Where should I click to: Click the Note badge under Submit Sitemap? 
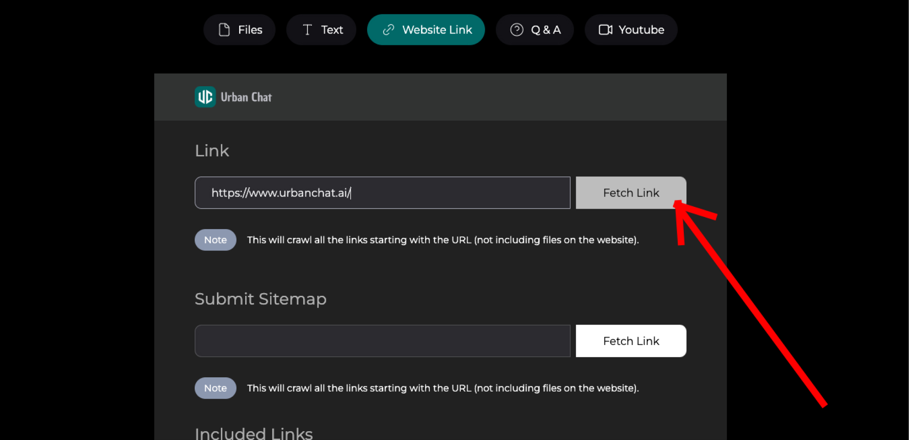[x=216, y=388]
